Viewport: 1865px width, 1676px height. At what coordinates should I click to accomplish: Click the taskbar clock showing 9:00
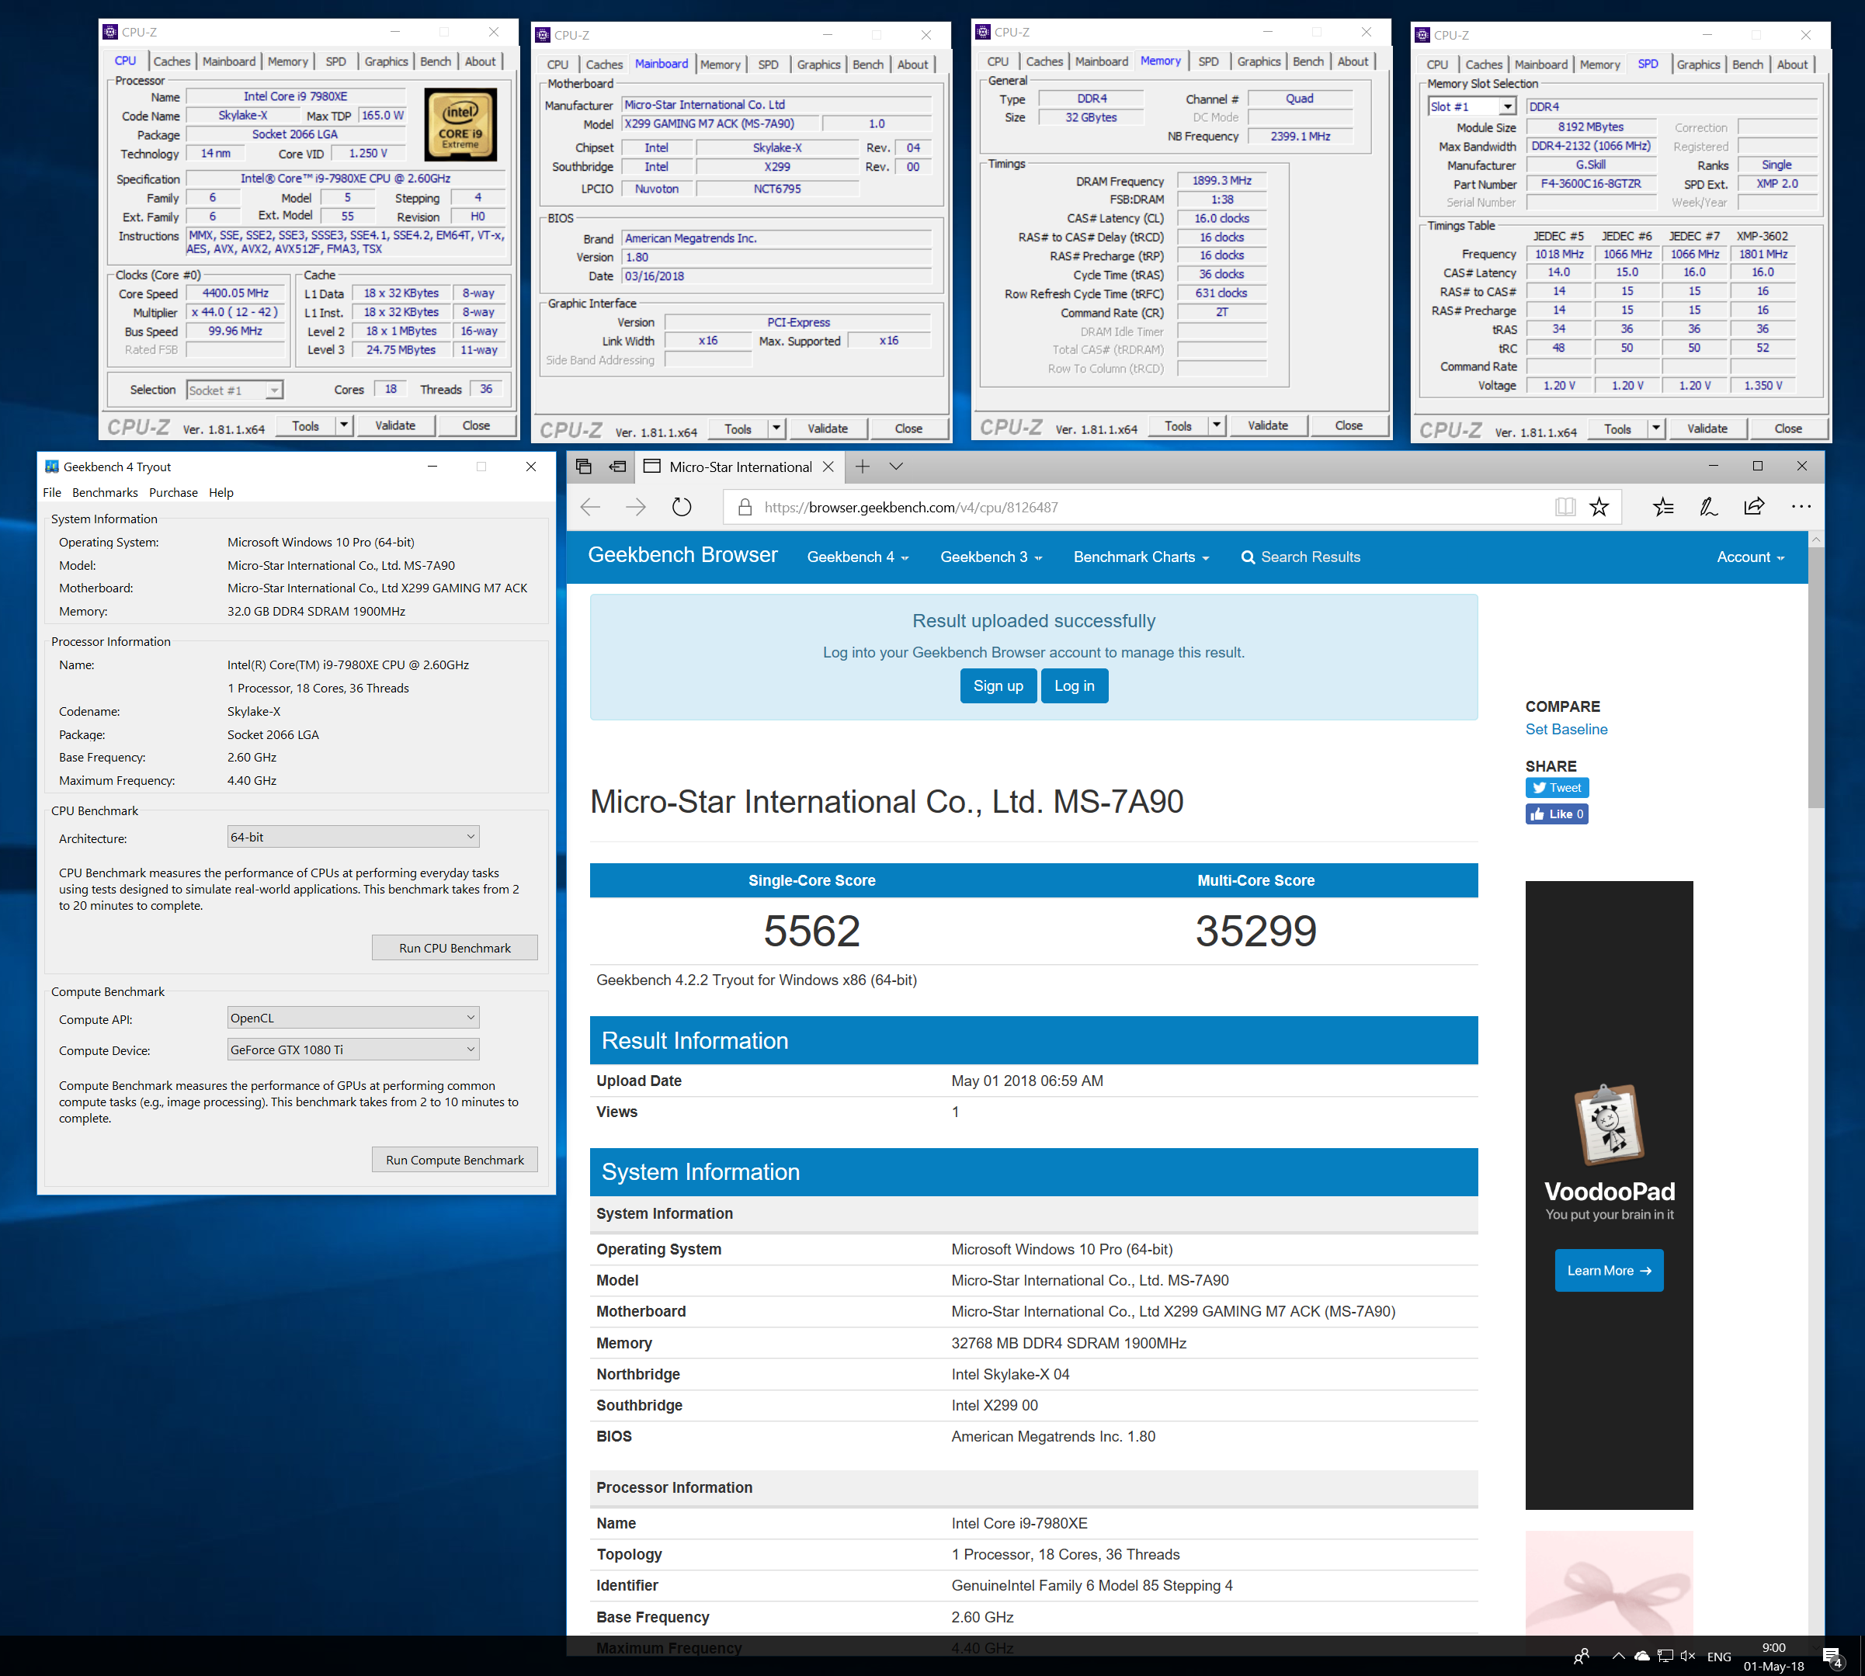tap(1773, 1656)
